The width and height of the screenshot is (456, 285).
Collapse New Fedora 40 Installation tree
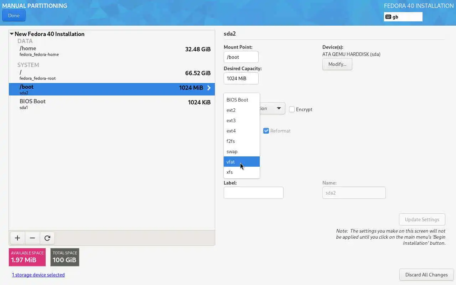12,34
